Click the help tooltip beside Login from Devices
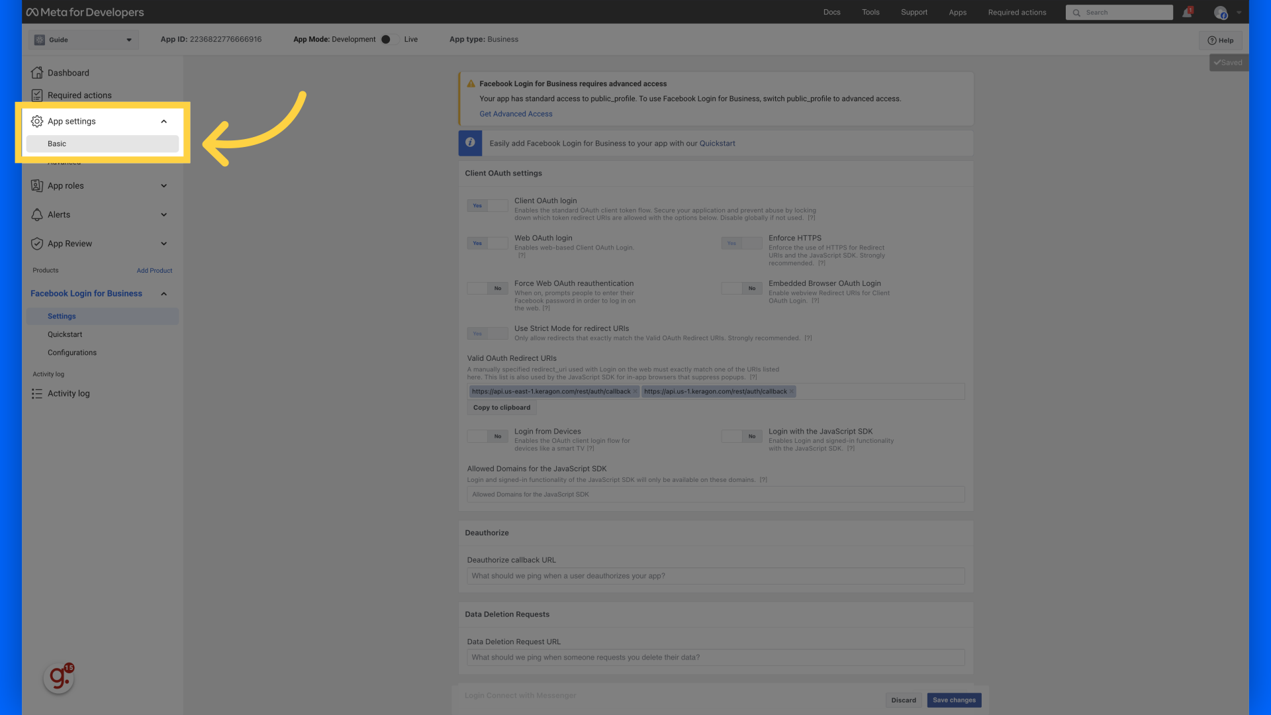This screenshot has height=715, width=1271. click(590, 449)
